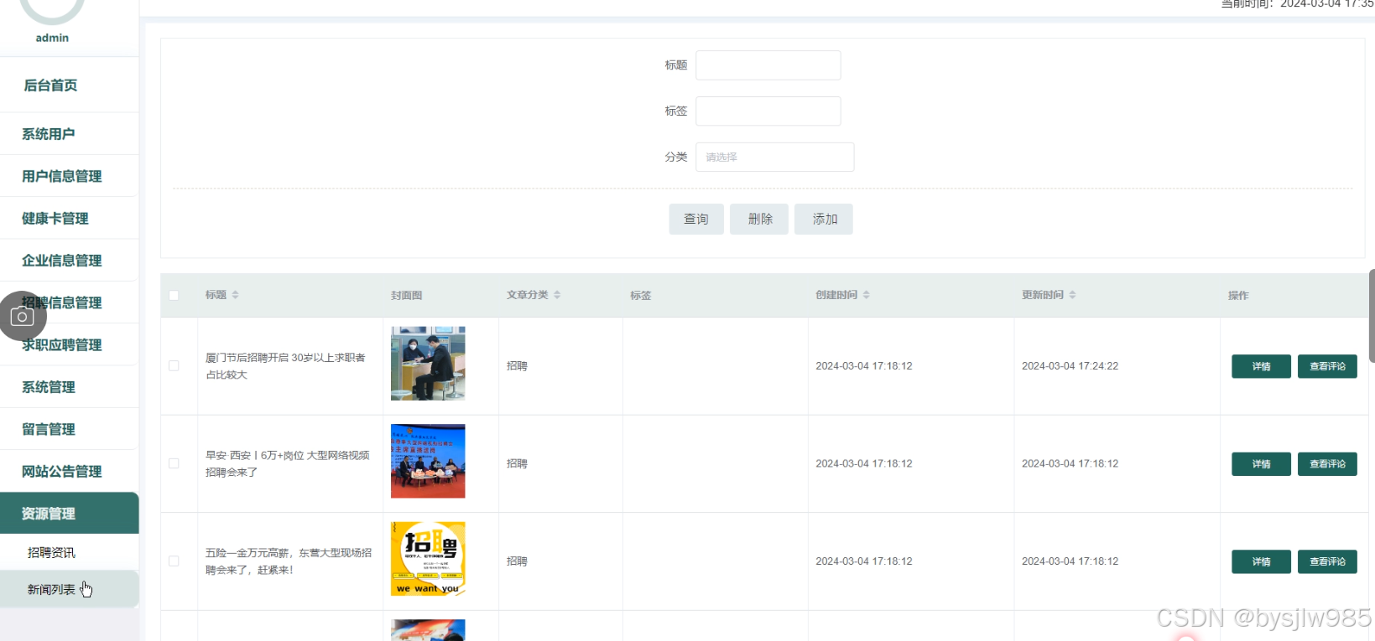1375x641 pixels.
Task: Sort by 文章分类 column arrows
Action: pyautogui.click(x=557, y=295)
